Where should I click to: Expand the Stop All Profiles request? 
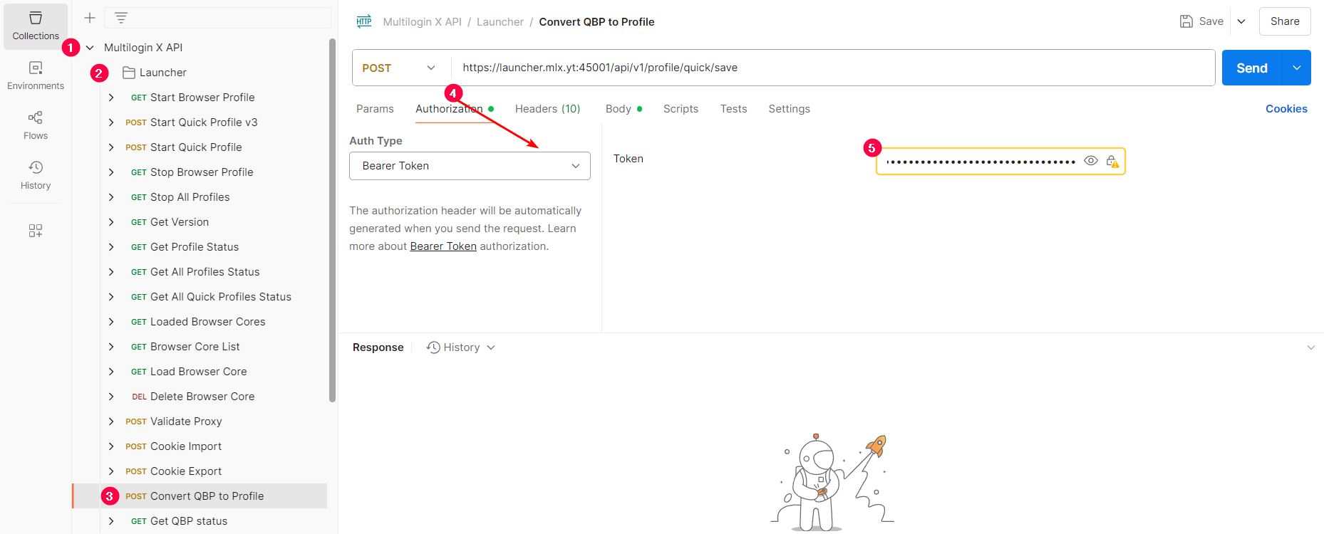pos(111,197)
